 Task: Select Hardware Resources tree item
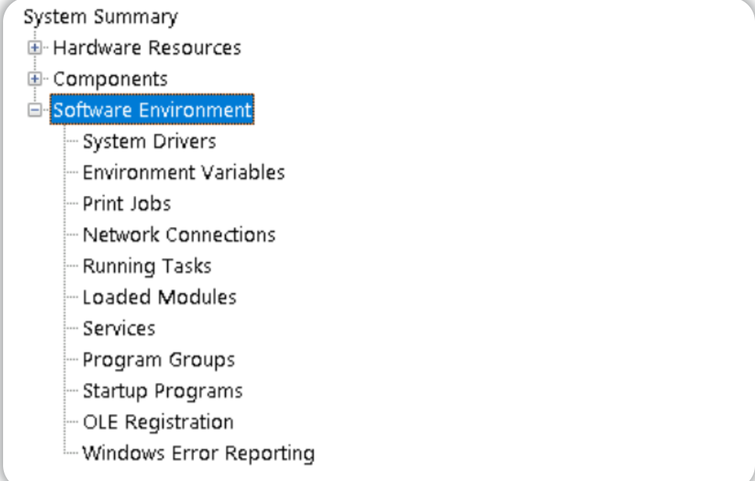pyautogui.click(x=147, y=48)
